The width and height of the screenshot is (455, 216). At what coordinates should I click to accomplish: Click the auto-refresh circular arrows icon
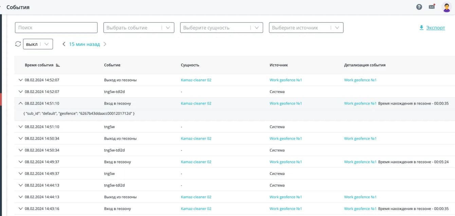18,44
